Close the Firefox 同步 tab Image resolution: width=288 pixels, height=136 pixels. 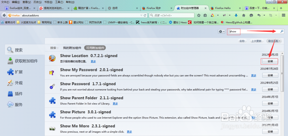tap(171, 8)
